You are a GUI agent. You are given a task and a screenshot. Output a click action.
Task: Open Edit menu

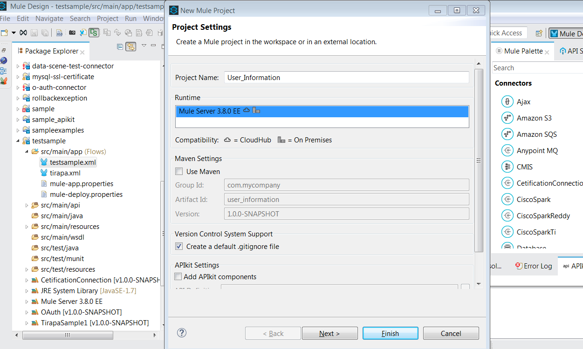pyautogui.click(x=23, y=19)
